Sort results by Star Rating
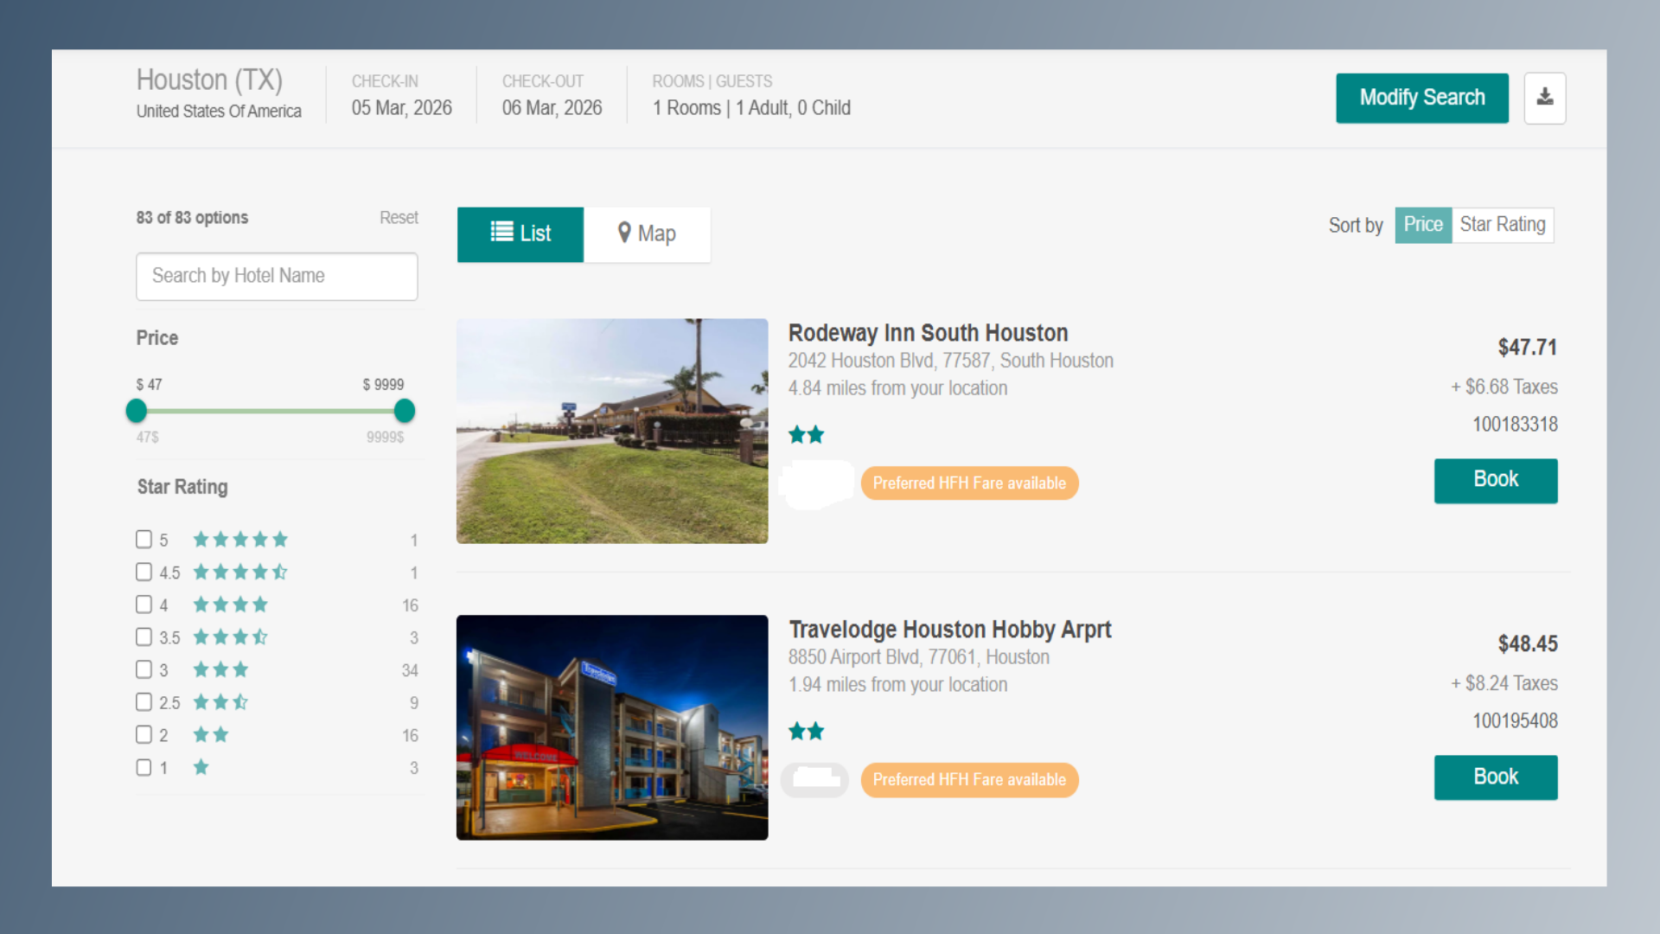1660x934 pixels. click(x=1502, y=225)
